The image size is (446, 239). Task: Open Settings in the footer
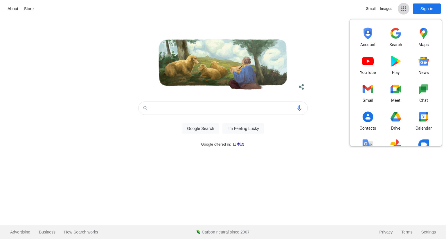428,232
